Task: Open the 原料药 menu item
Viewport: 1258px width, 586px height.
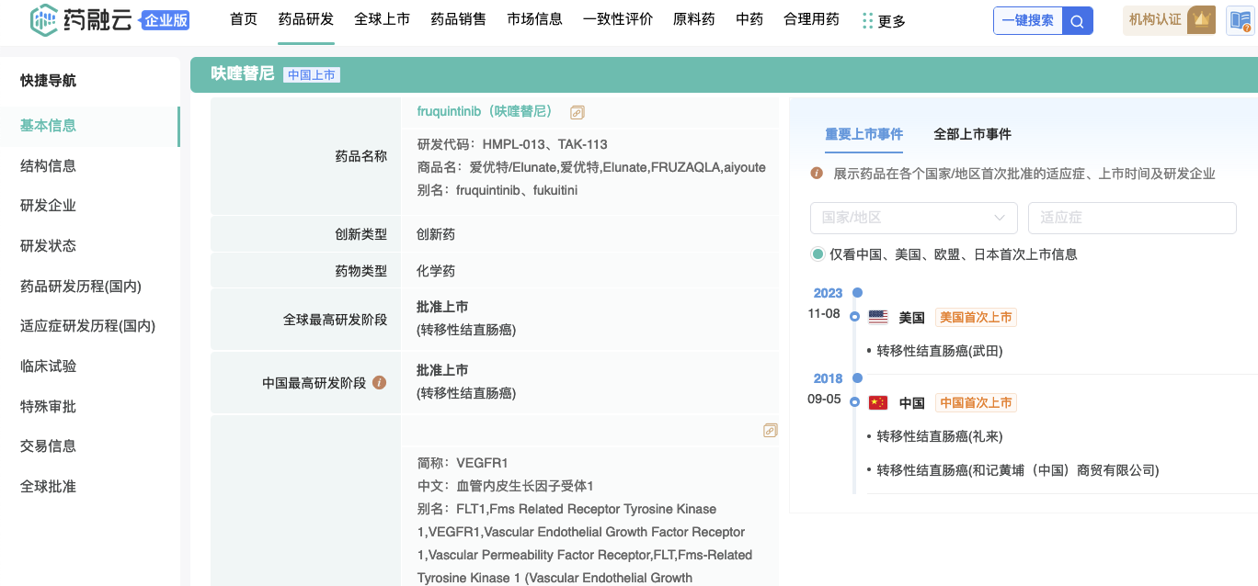Action: point(694,19)
